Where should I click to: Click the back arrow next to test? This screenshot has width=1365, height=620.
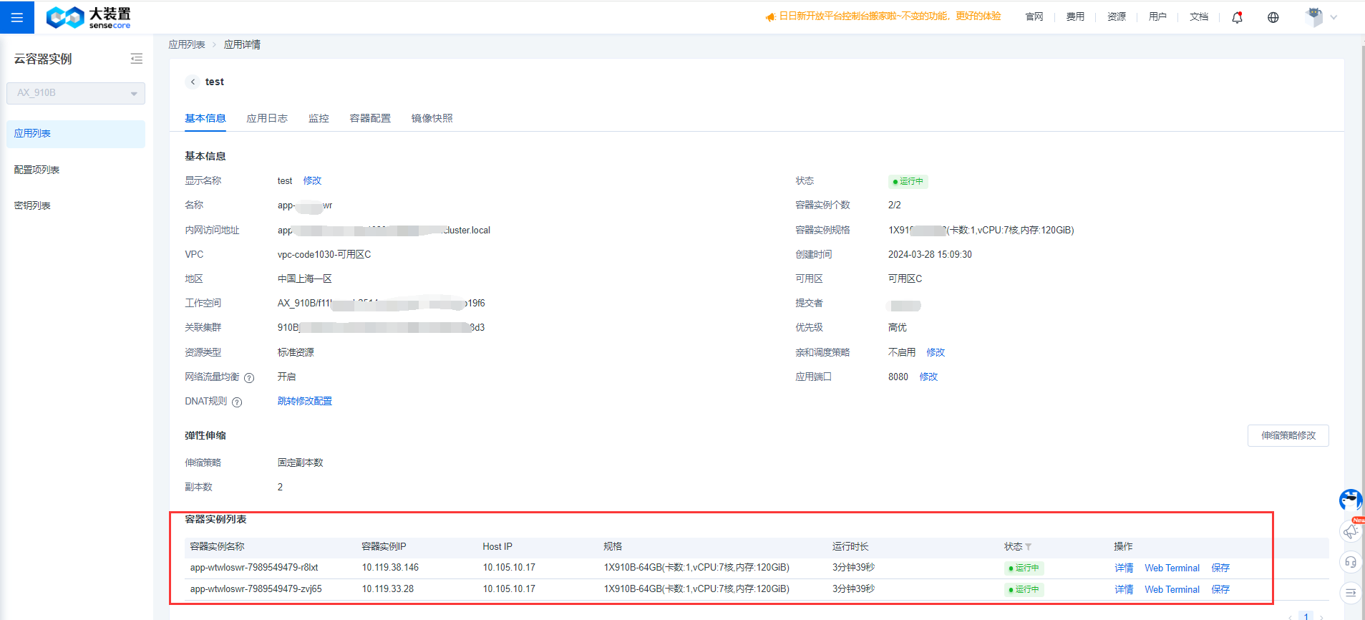pyautogui.click(x=193, y=82)
